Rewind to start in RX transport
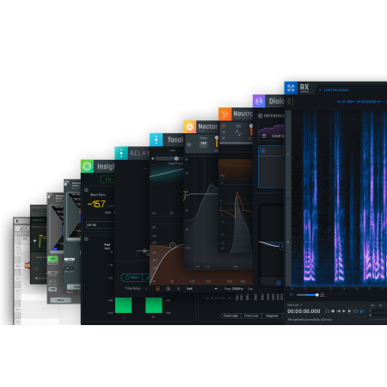387x387 pixels. [338, 311]
